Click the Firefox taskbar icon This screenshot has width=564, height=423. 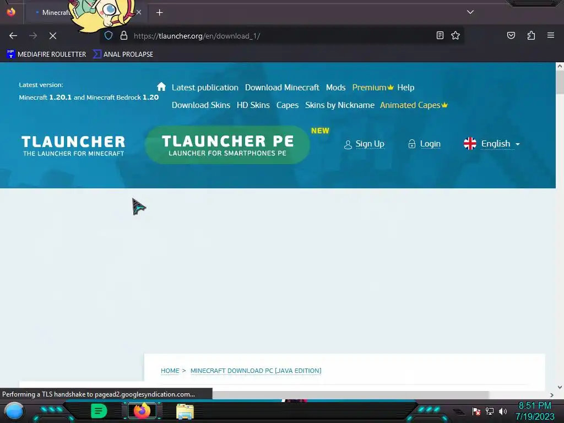click(142, 411)
